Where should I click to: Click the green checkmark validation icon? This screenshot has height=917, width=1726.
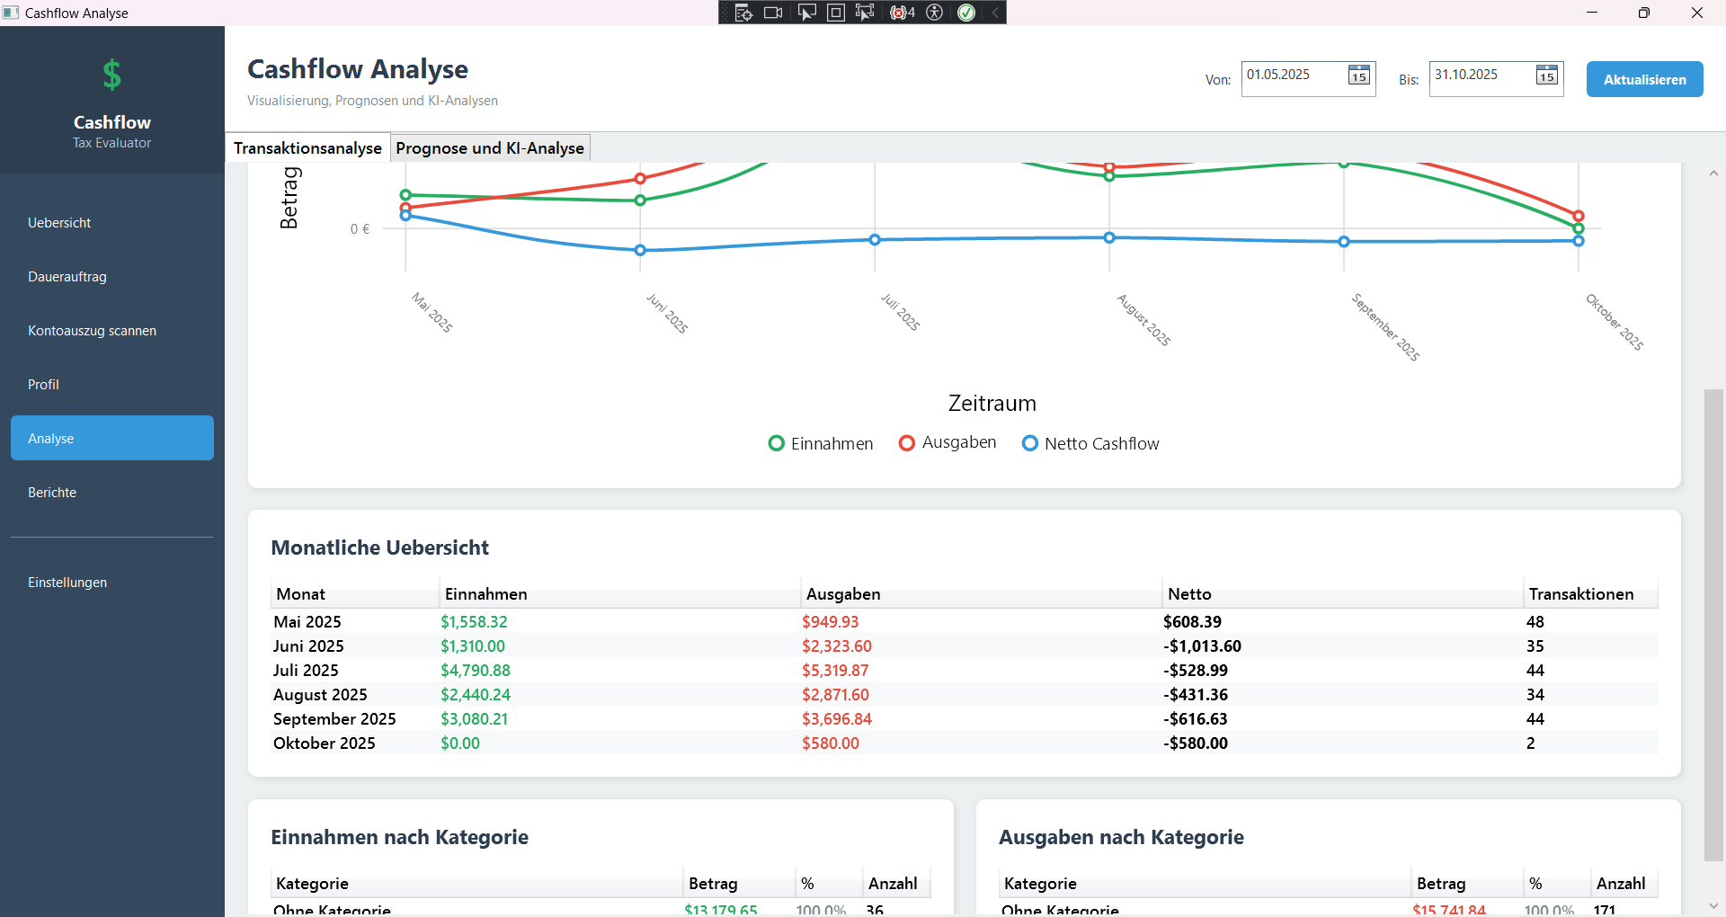pos(967,13)
